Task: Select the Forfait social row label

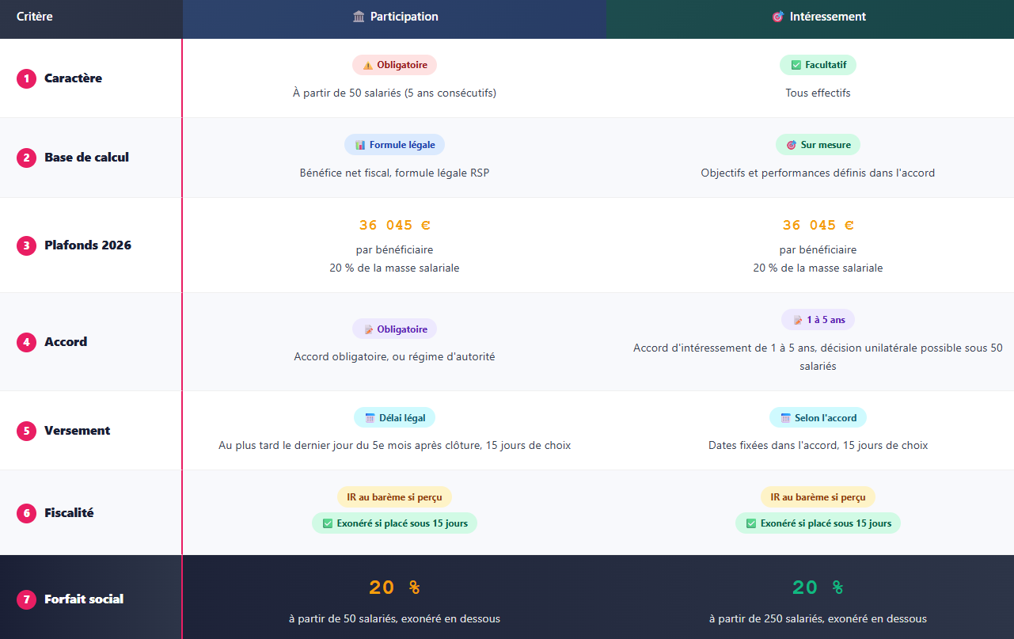Action: tap(84, 599)
